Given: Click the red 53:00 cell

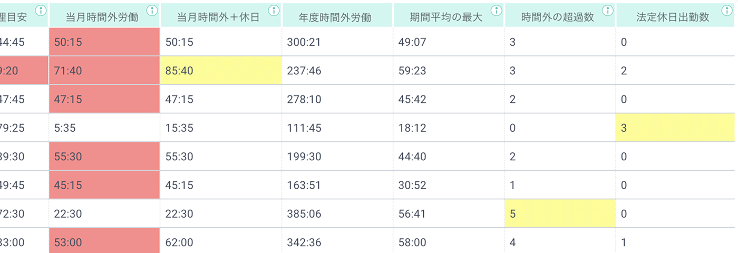Looking at the screenshot, I should click(x=104, y=241).
